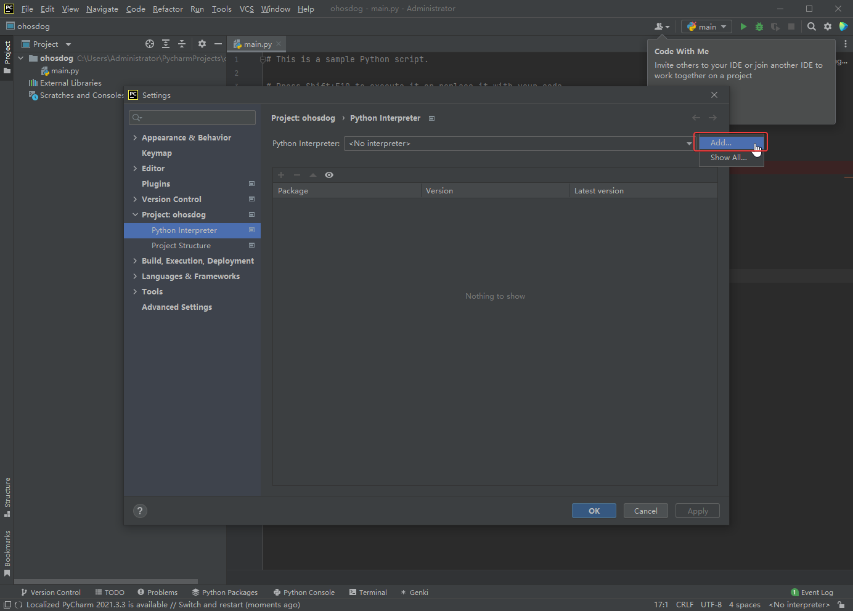Click the uninstall package minus icon
Viewport: 853px width, 611px height.
[297, 175]
